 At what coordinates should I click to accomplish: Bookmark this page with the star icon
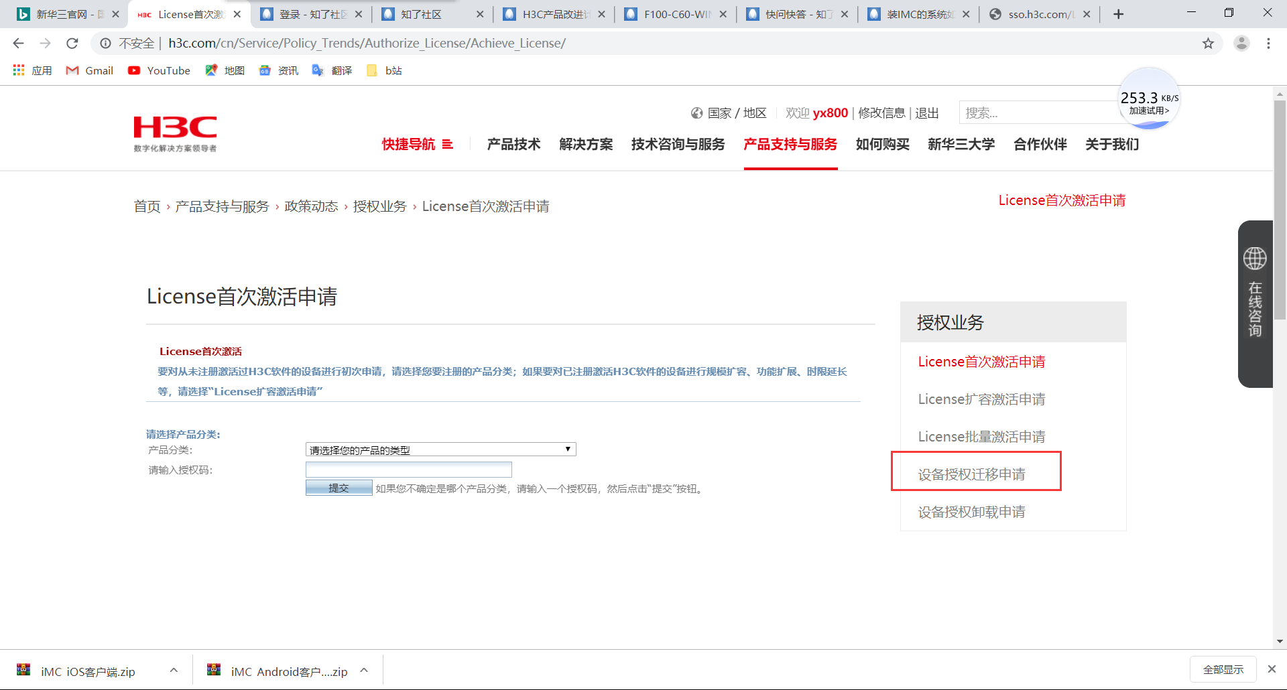point(1208,44)
